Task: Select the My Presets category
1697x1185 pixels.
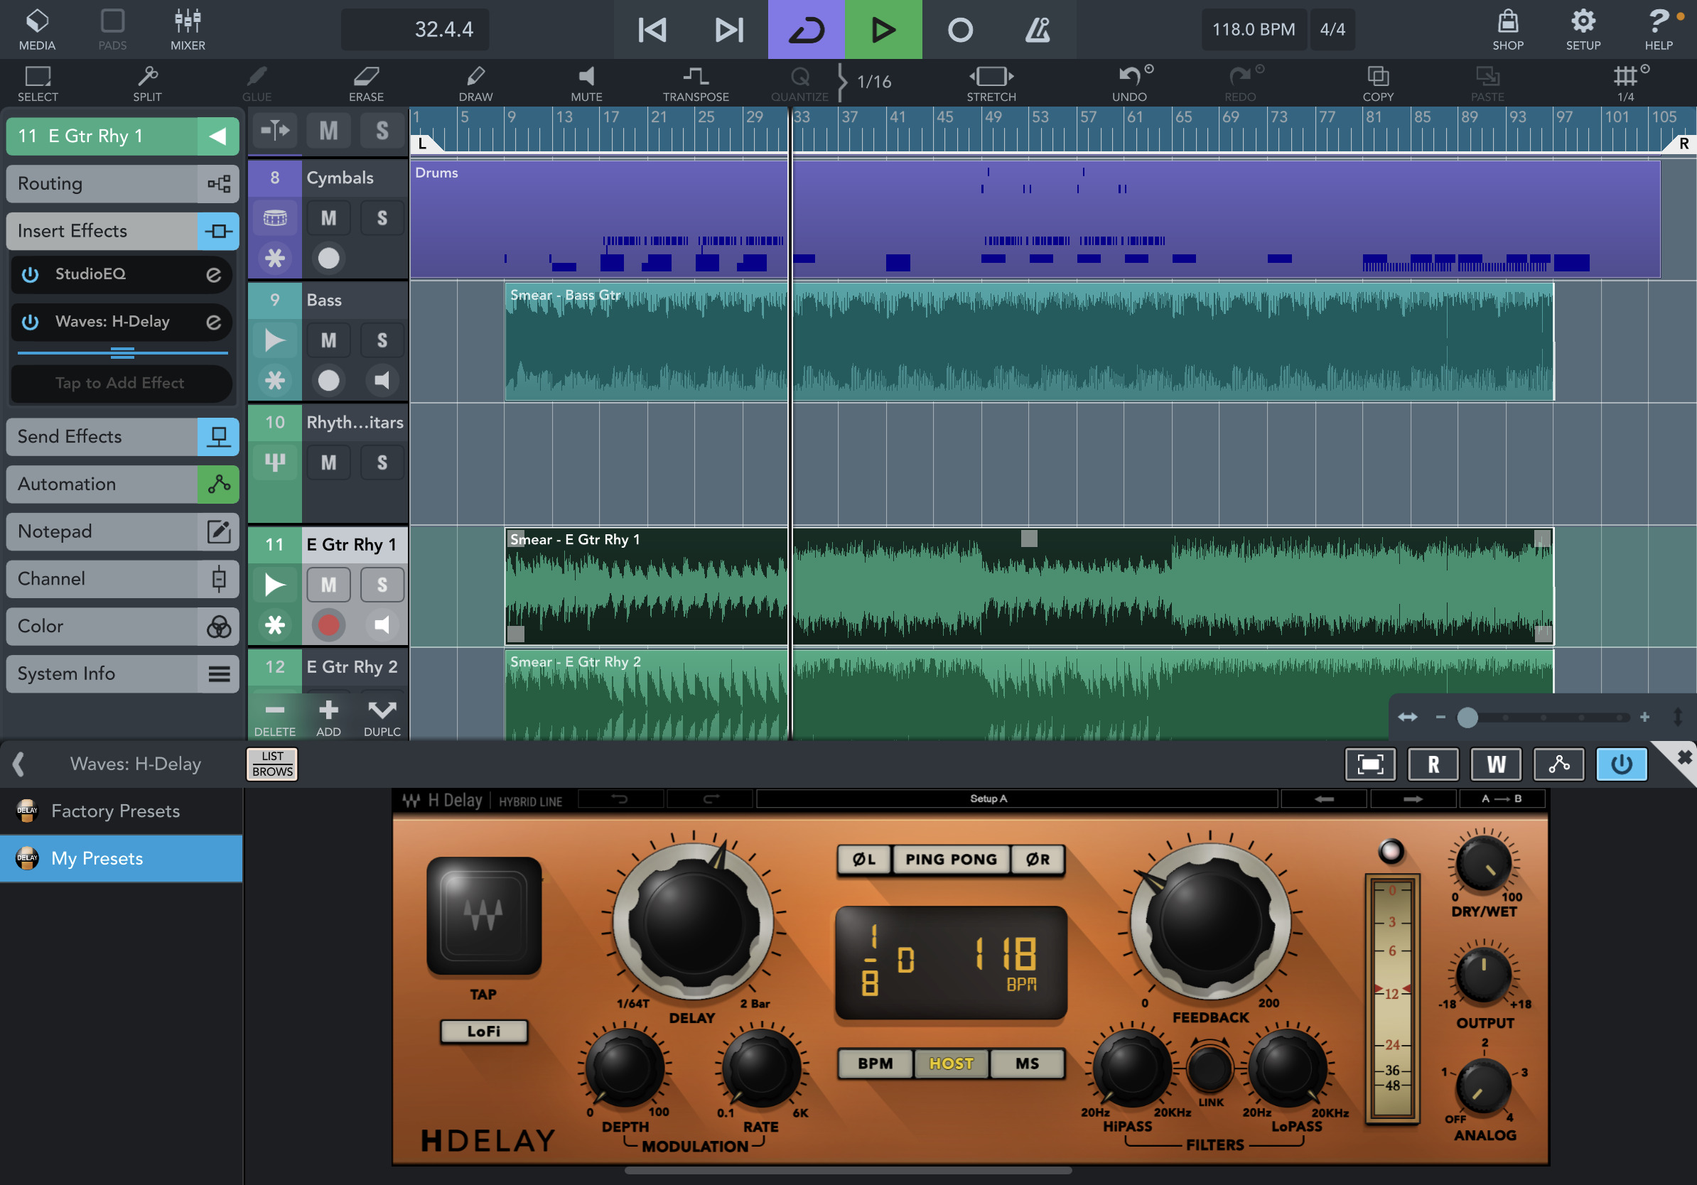Action: click(122, 858)
